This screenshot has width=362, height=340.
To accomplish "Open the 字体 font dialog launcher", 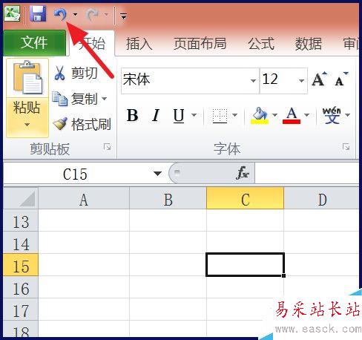I will click(x=346, y=147).
